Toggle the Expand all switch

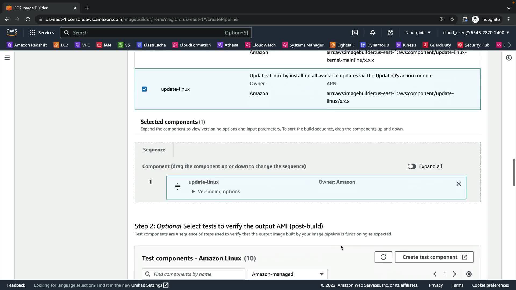click(412, 166)
